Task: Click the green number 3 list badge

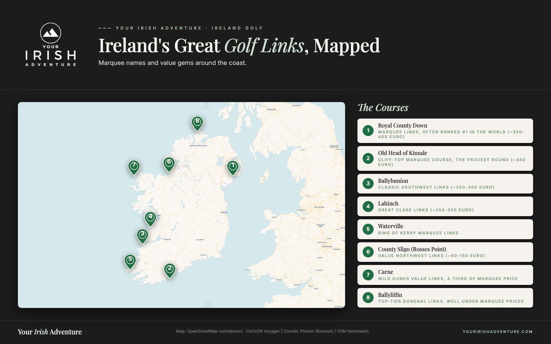Action: [x=368, y=184]
